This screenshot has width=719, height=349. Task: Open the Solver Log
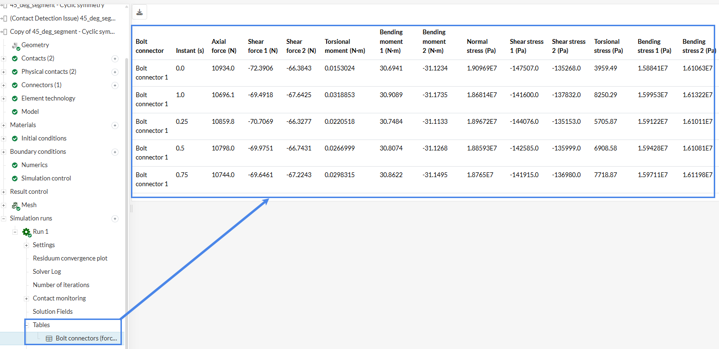point(47,271)
